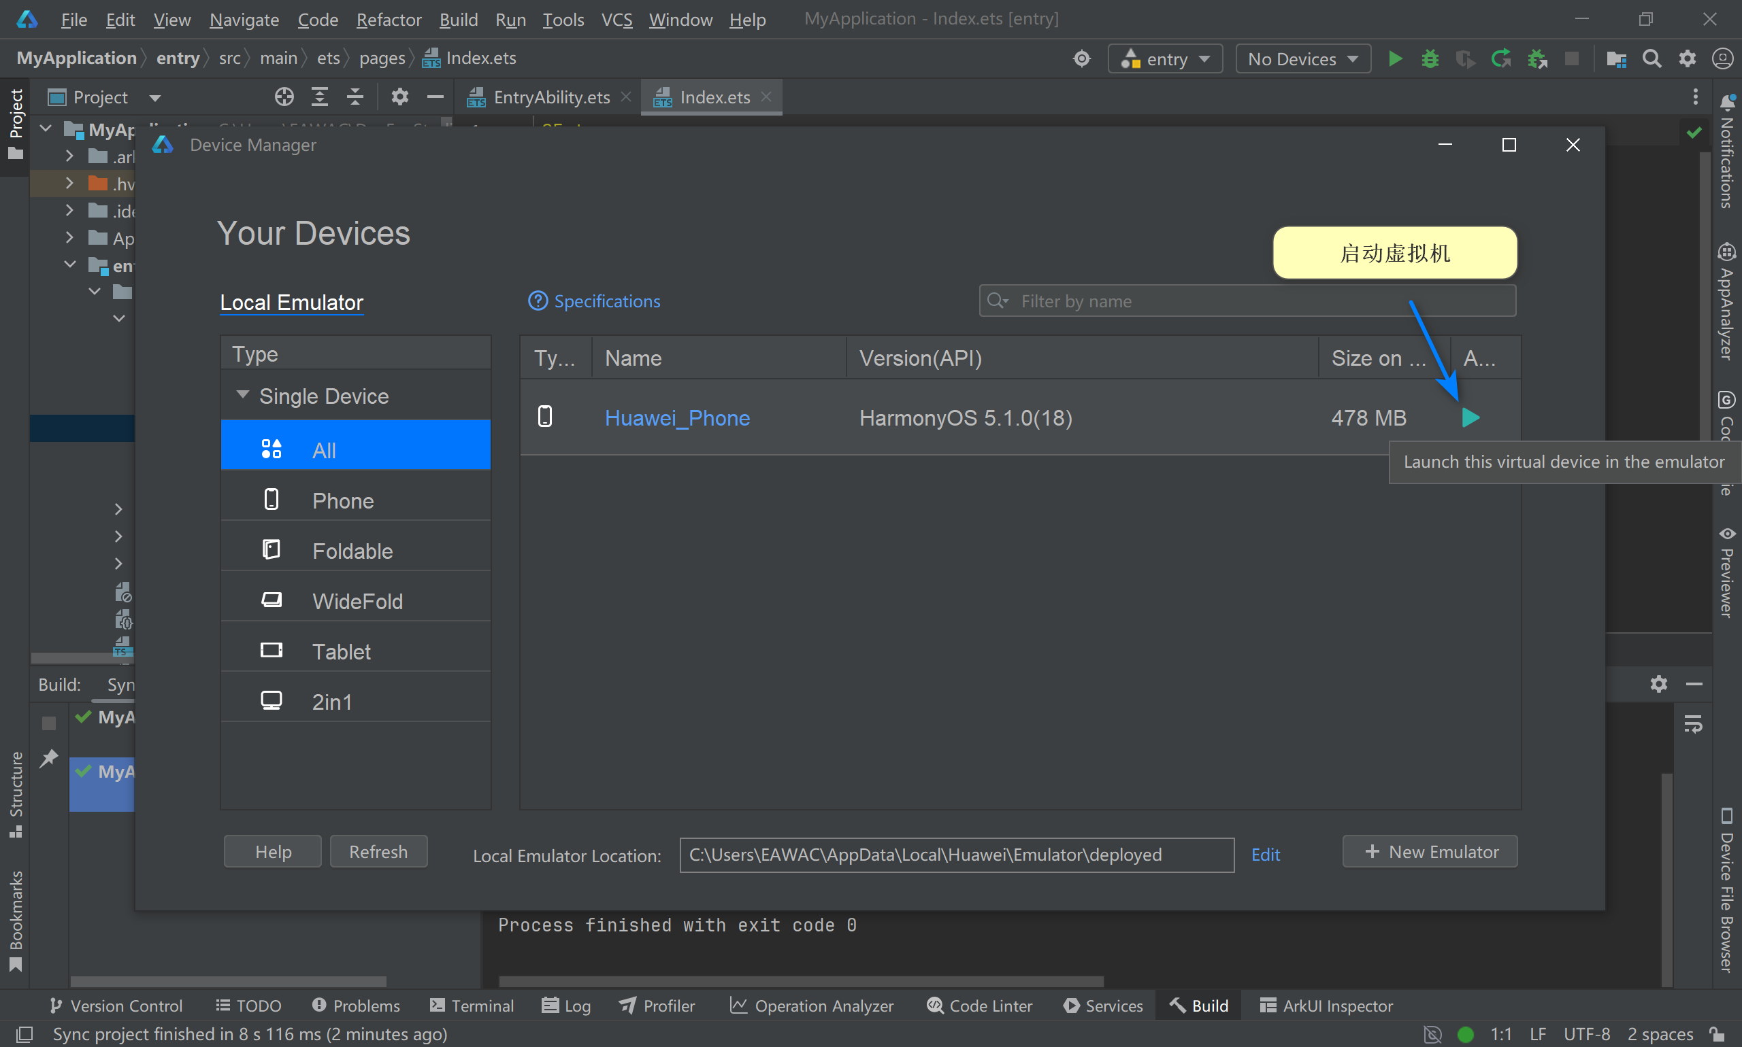Open IDE settings gear in toolbar
This screenshot has height=1047, width=1742.
tap(1687, 58)
